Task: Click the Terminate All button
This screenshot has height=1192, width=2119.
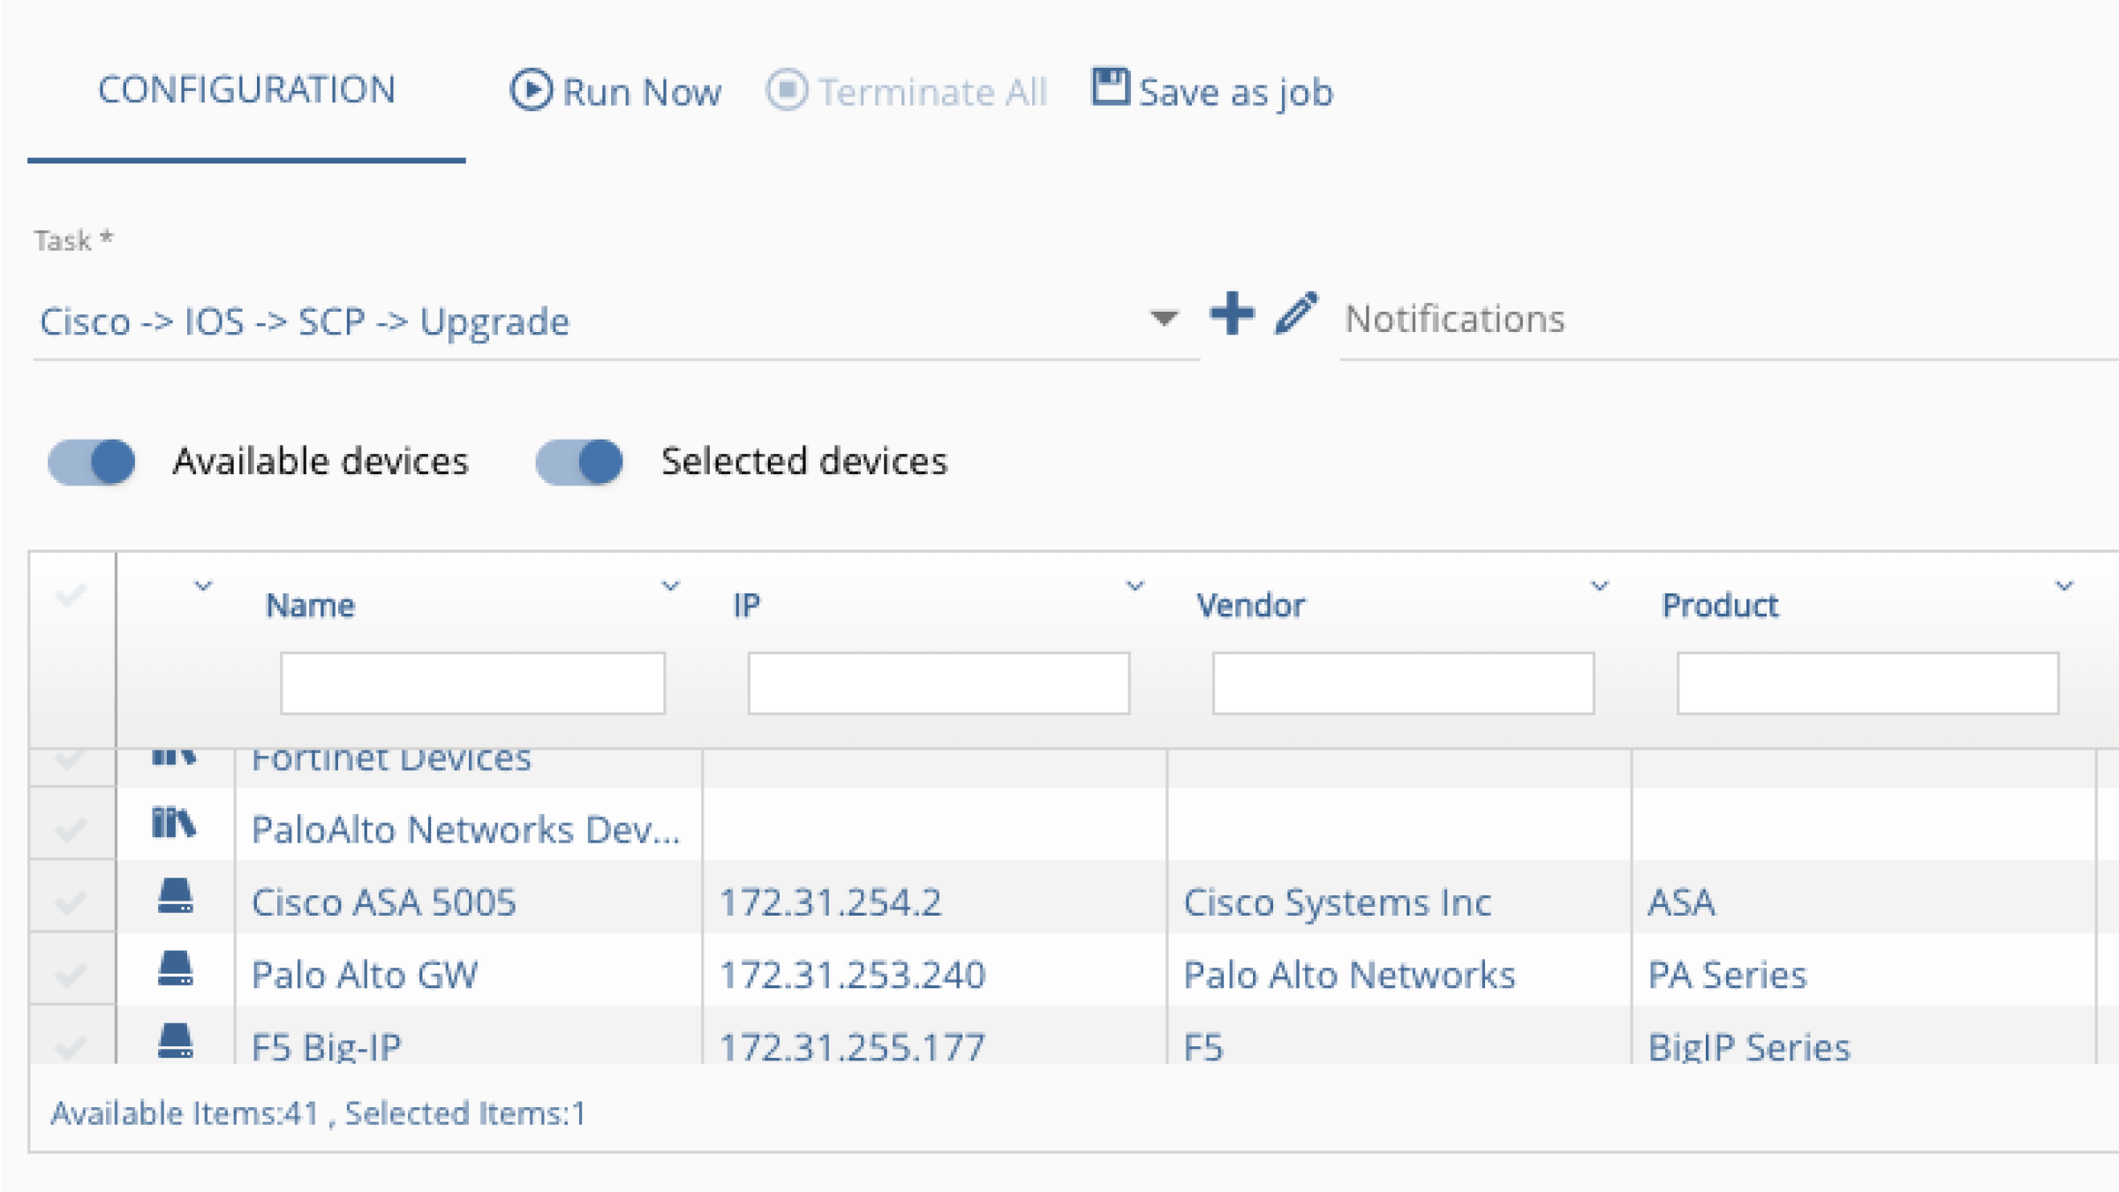Action: point(907,92)
